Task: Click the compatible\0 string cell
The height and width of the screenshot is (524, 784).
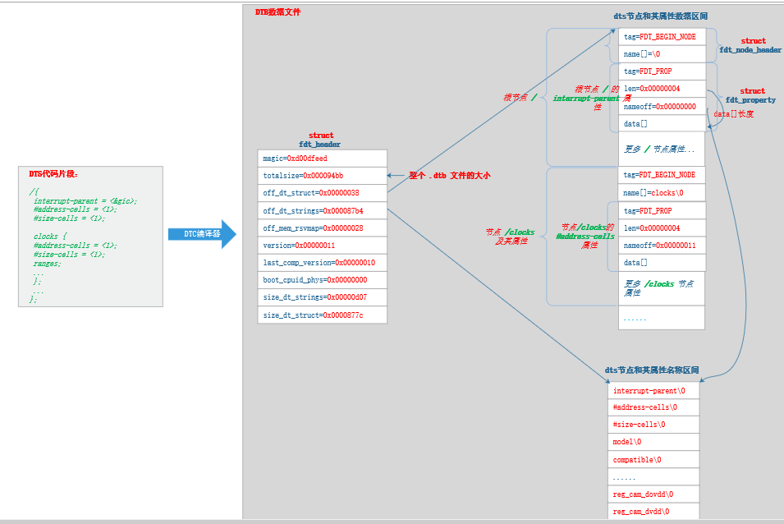Action: click(x=653, y=459)
